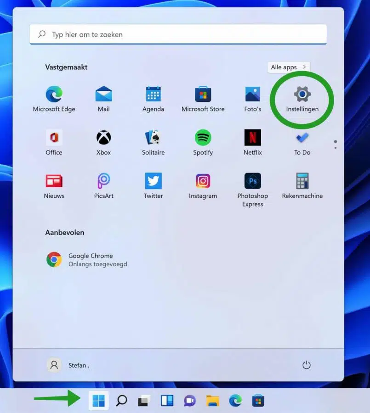Launch the Agenda calendar app

pos(154,99)
